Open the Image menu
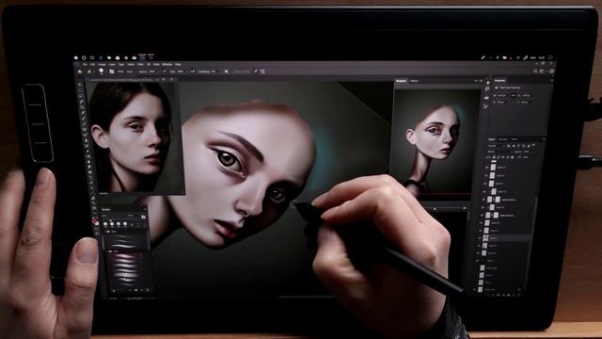Viewport: 602px width, 339px height. click(102, 64)
